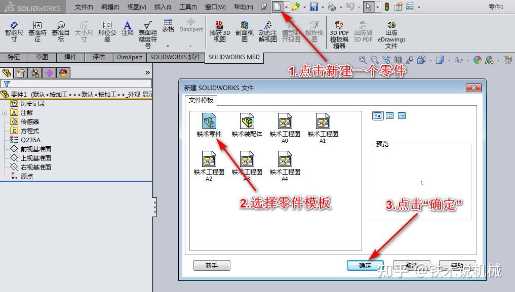Click the 新手 button
This screenshot has height=292, width=515.
click(212, 265)
